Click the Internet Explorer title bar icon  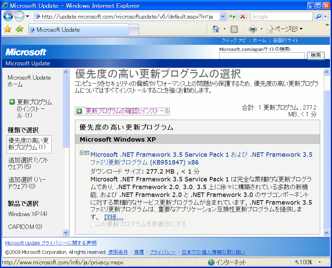[x=5, y=5]
